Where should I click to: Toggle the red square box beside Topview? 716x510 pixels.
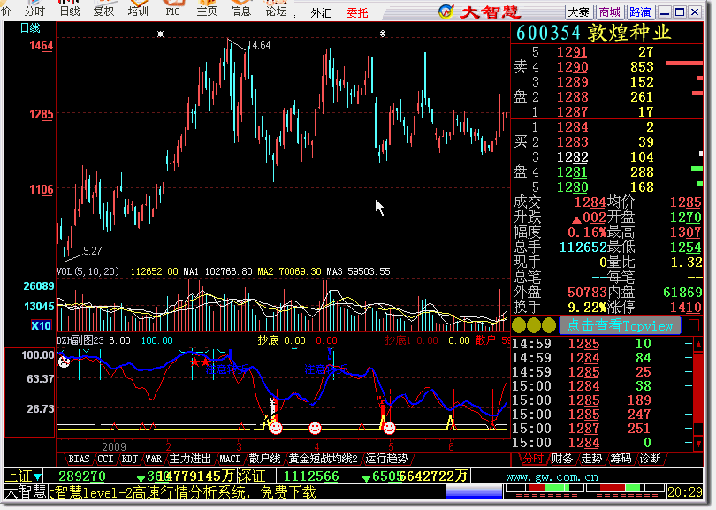click(694, 325)
